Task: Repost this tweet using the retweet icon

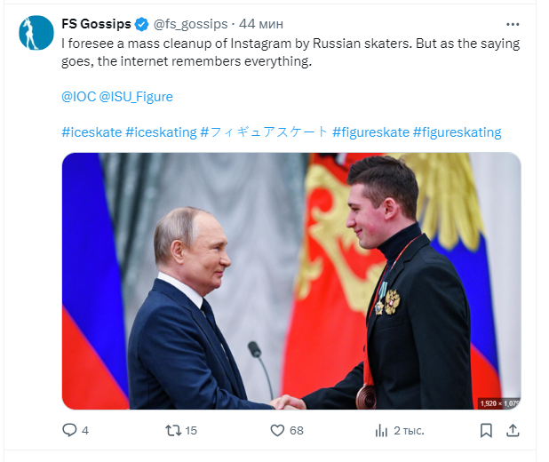Action: pos(174,431)
